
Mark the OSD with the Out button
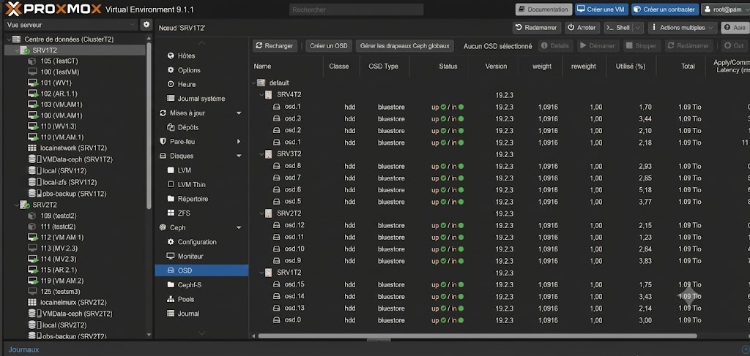(x=734, y=46)
